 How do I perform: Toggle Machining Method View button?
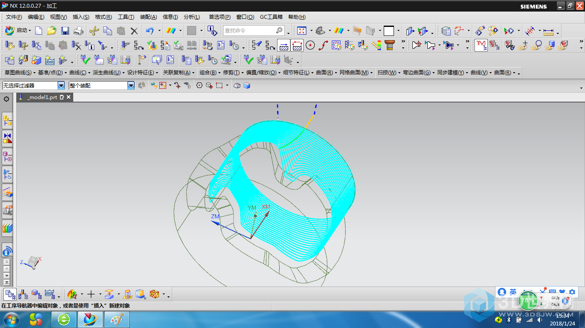click(x=50, y=294)
